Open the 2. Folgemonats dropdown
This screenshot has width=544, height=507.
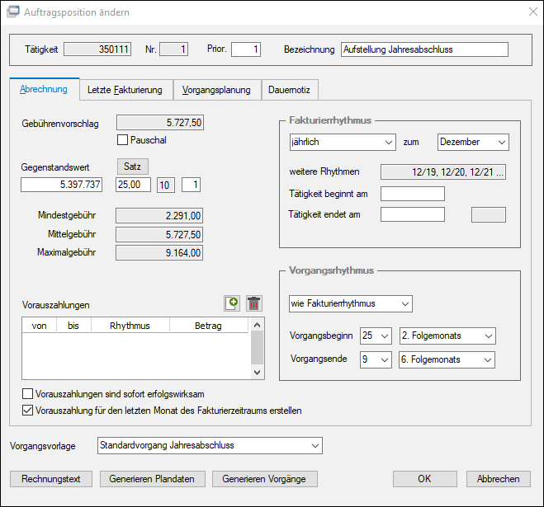(x=447, y=336)
